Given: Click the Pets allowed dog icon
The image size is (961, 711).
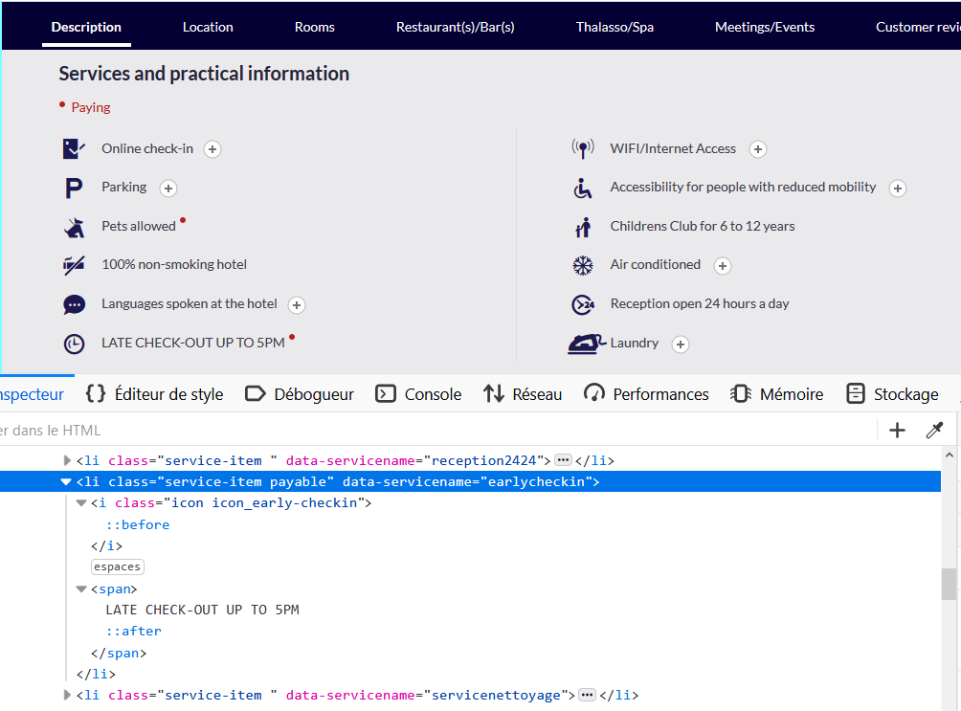Looking at the screenshot, I should tap(74, 228).
